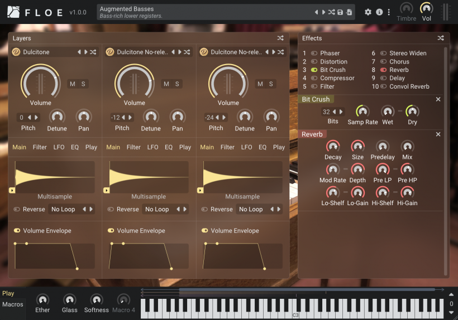Screen dimensions: 458x320
Task: Increase first layer pitch from 0
Action: [36, 118]
